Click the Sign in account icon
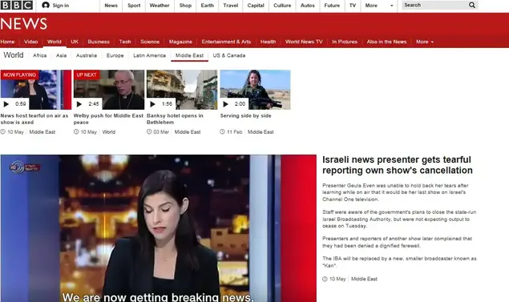The width and height of the screenshot is (509, 302). click(46, 5)
